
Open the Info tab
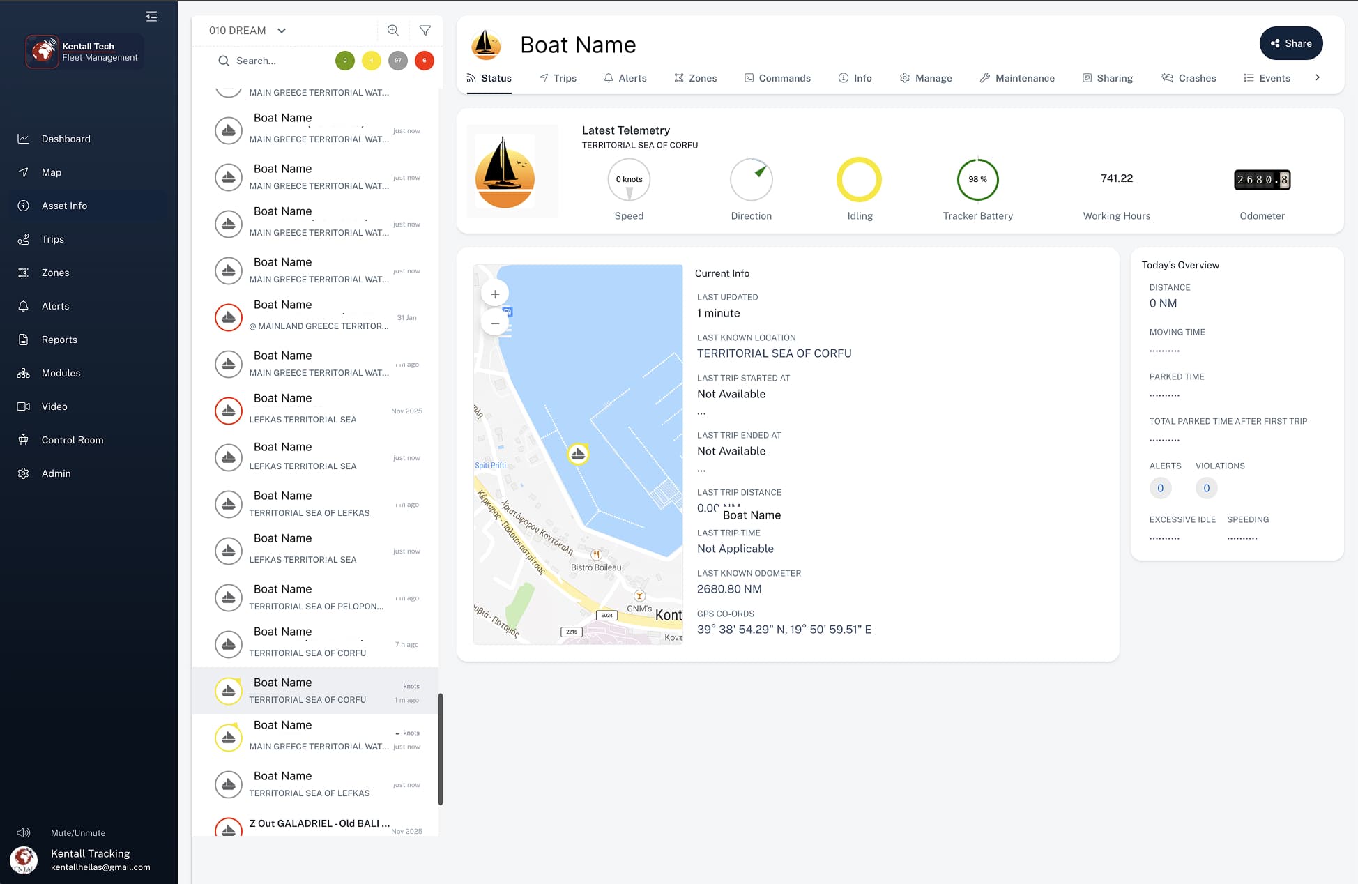(855, 78)
